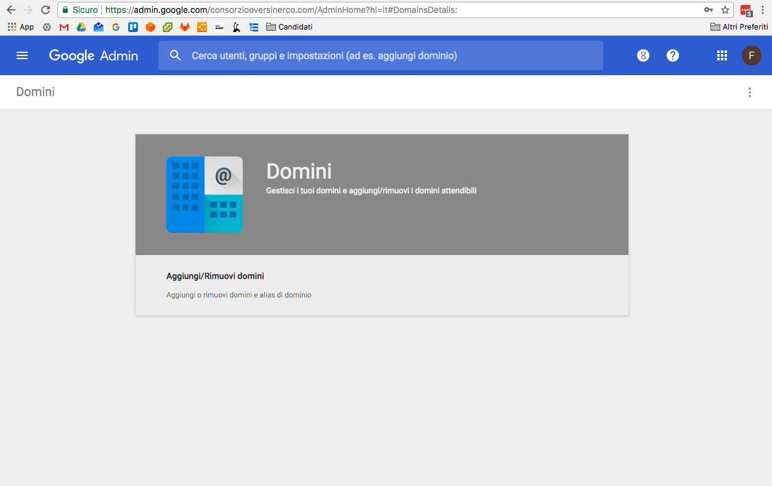Click 'Aggiungi o rimuovi domini e alias' description

point(238,295)
